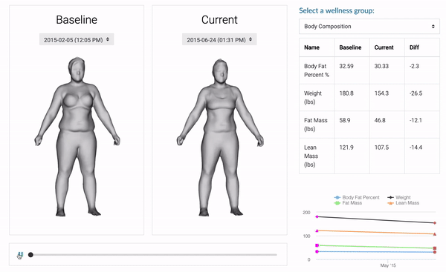Click the Baseline column header in table

coord(350,47)
